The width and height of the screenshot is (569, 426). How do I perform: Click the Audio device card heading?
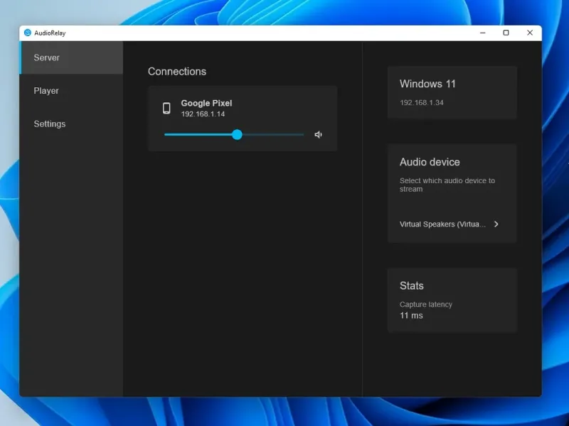click(x=430, y=162)
